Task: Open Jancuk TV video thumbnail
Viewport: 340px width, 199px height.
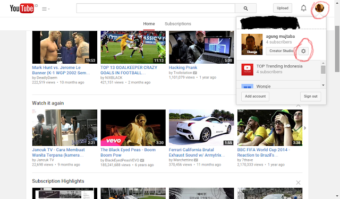Action: pos(65,127)
